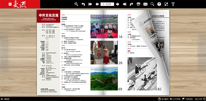This screenshot has height=101, width=206.
Task: Click the black-and-white bicycle photo marked 82
Action: [x=142, y=74]
